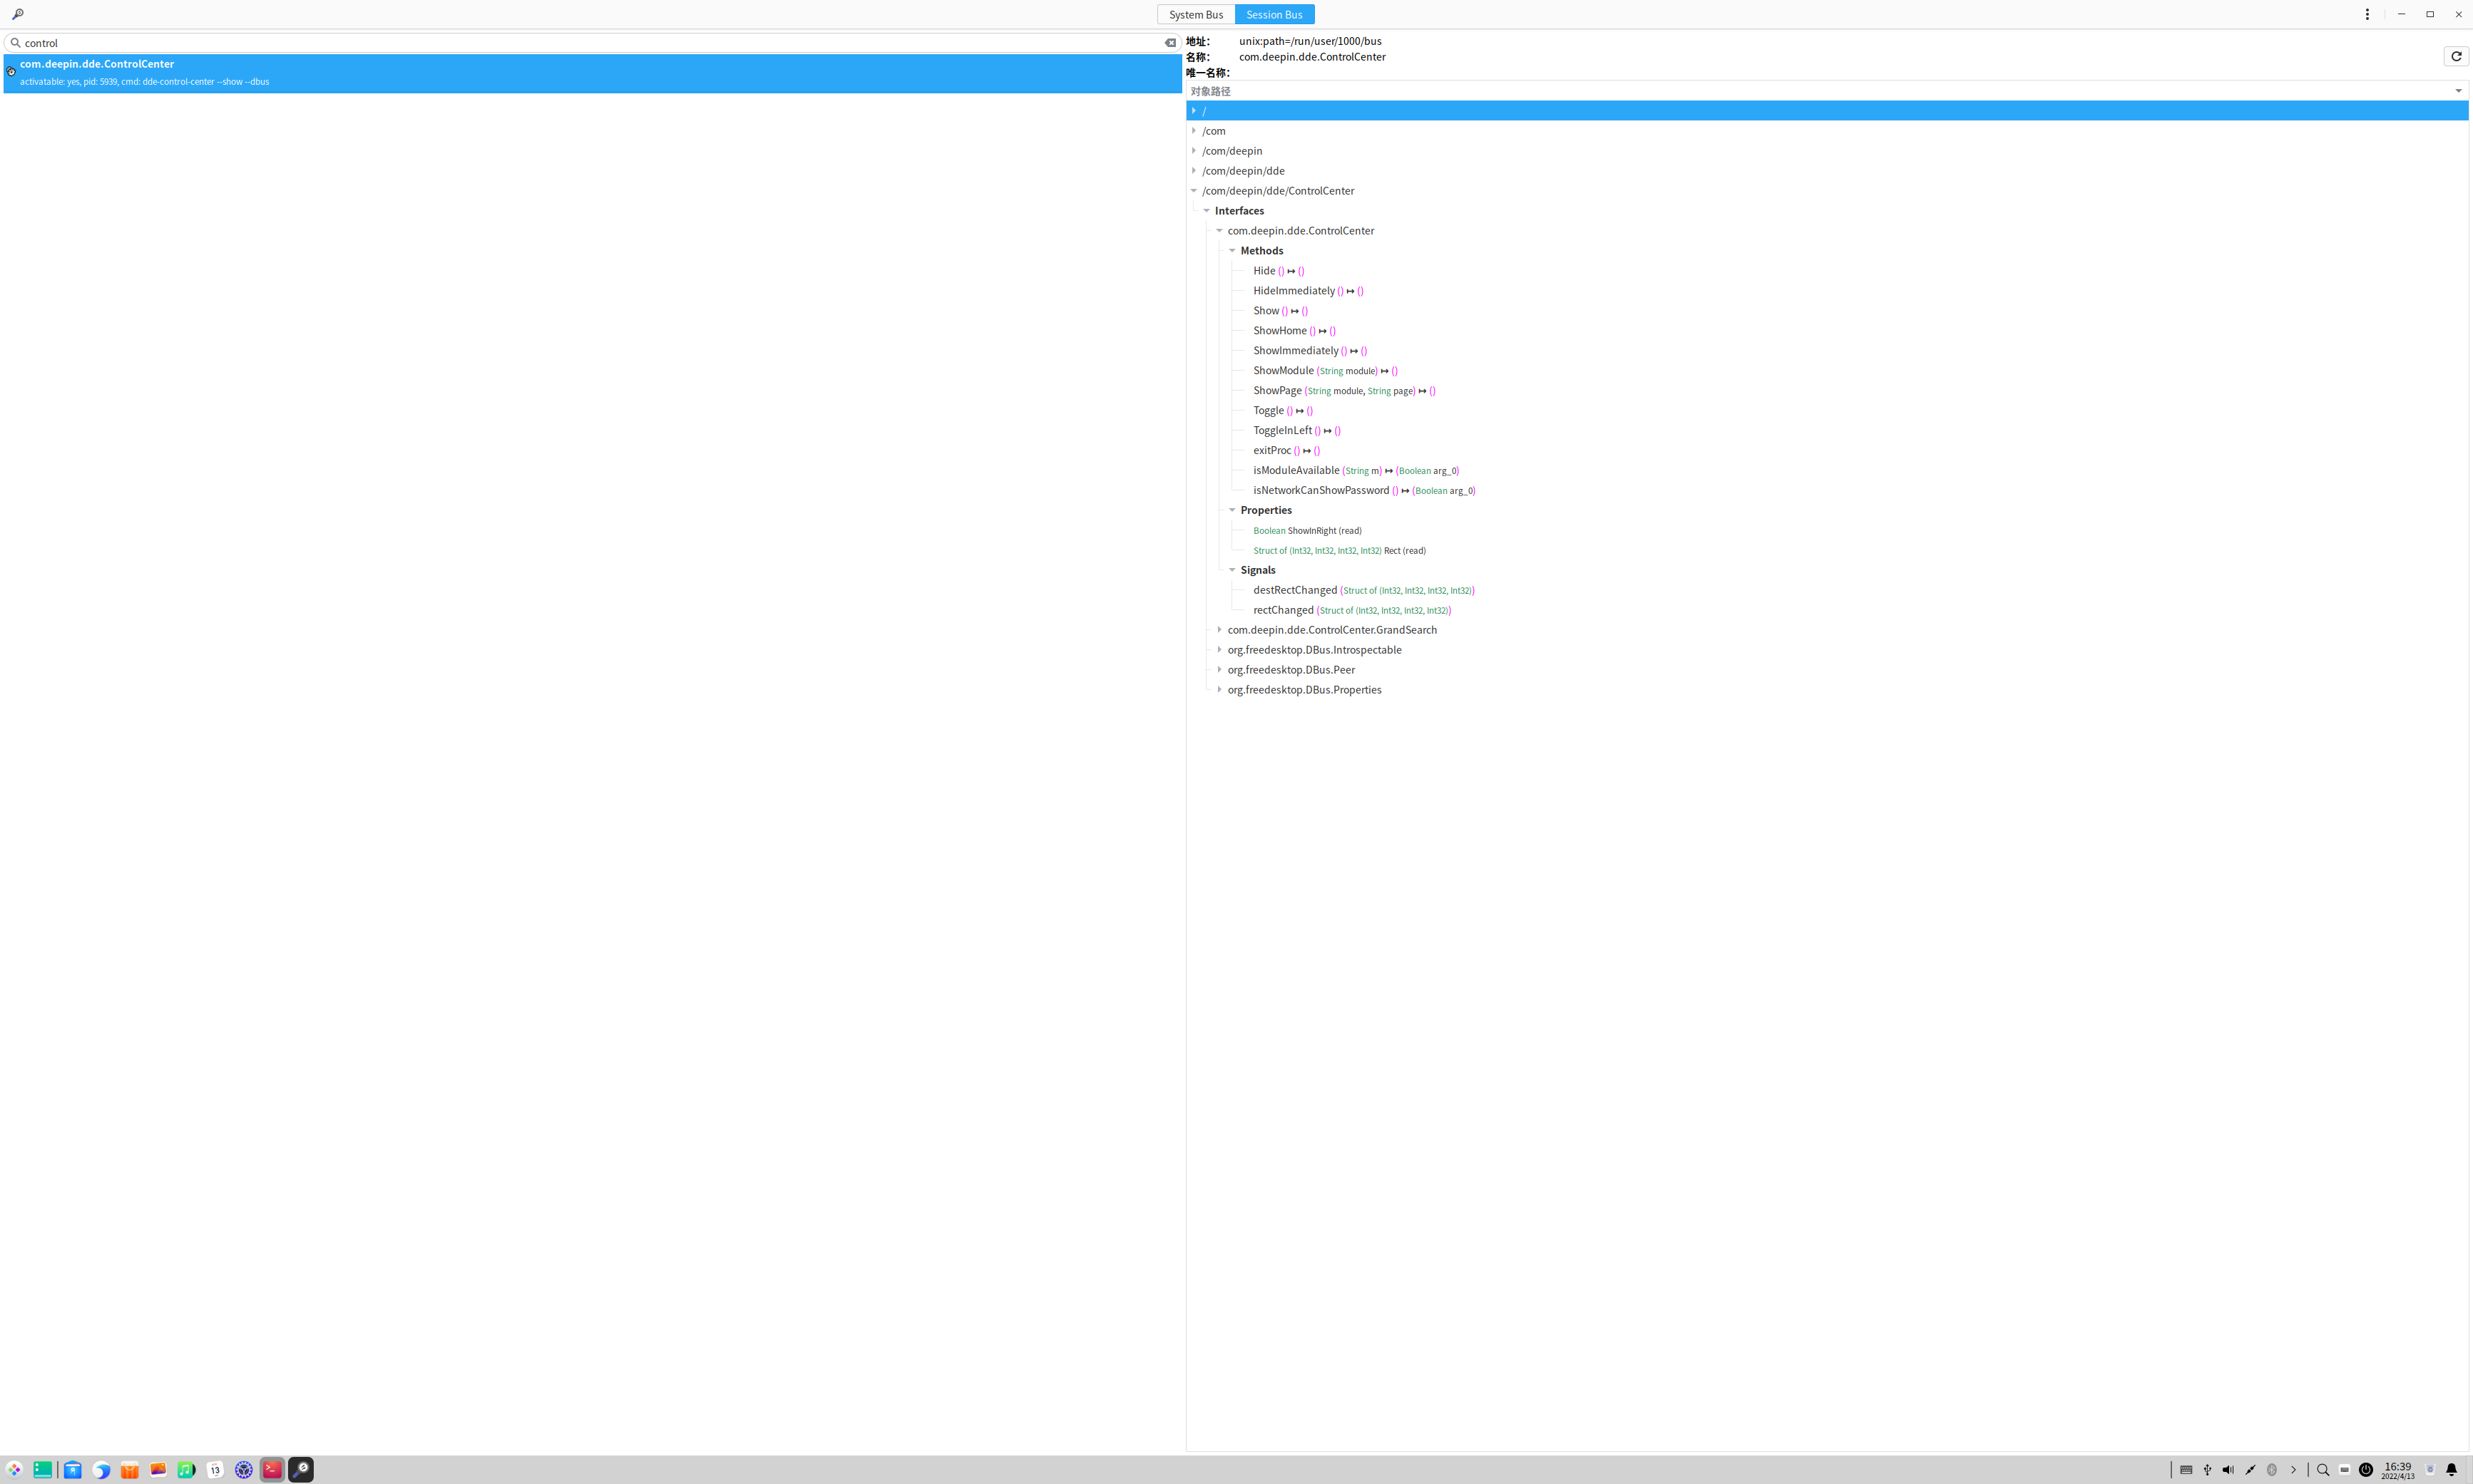
Task: Switch to the System Bus tab
Action: (x=1195, y=14)
